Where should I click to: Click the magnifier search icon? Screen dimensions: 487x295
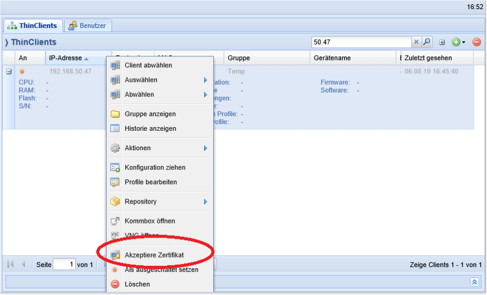point(426,42)
